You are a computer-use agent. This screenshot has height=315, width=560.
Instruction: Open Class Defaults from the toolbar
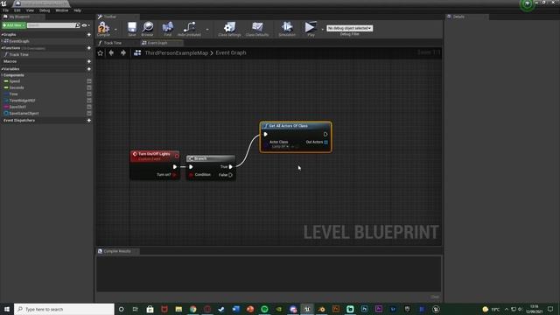click(257, 28)
